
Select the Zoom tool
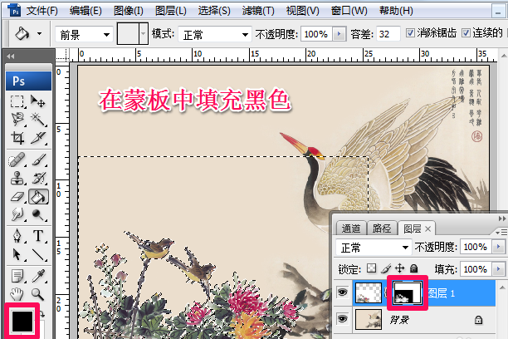(x=38, y=294)
